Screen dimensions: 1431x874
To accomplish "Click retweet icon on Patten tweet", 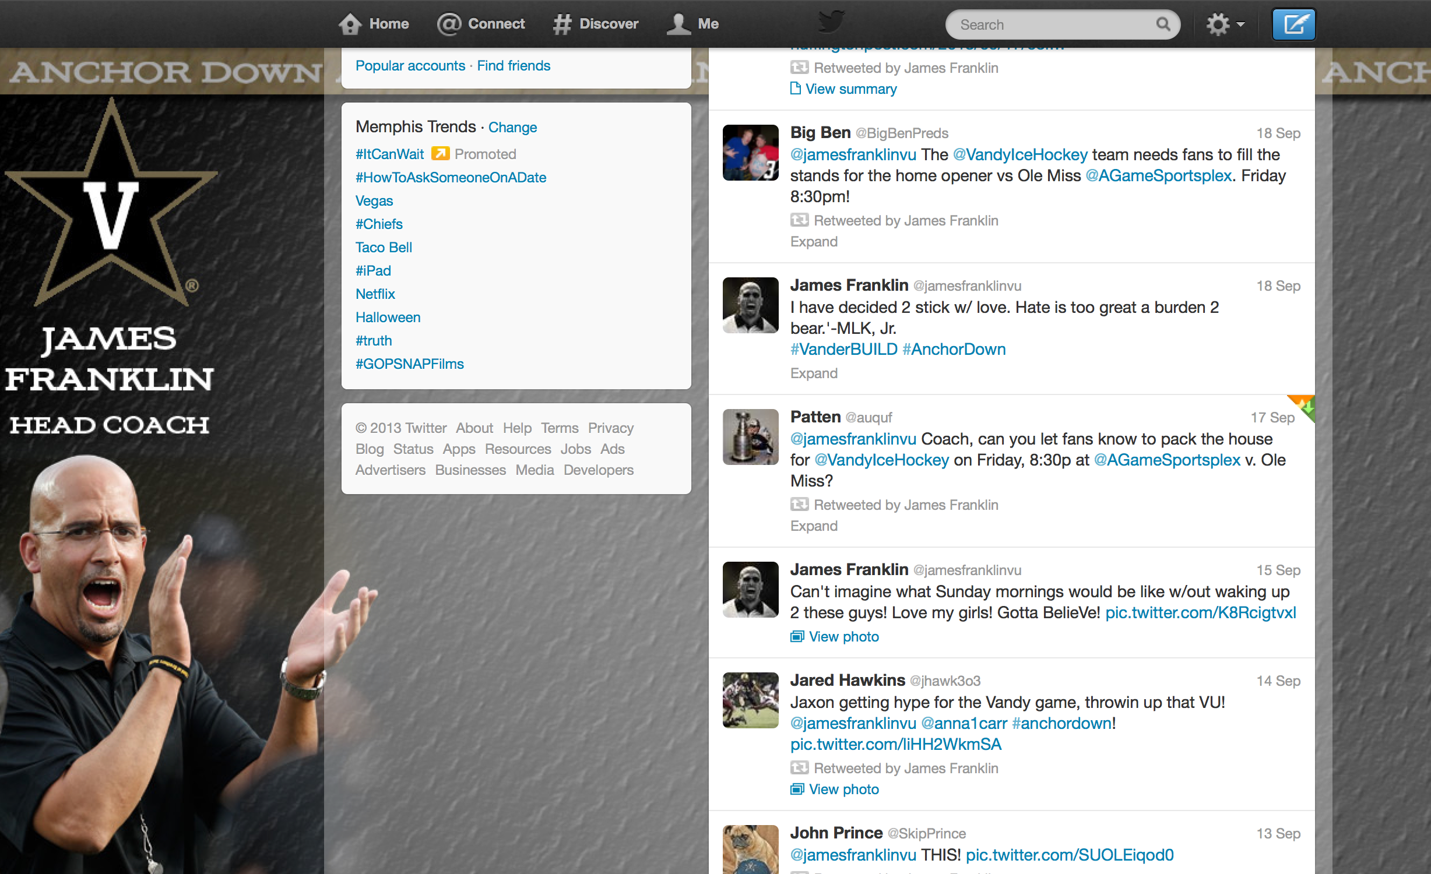I will pyautogui.click(x=799, y=505).
